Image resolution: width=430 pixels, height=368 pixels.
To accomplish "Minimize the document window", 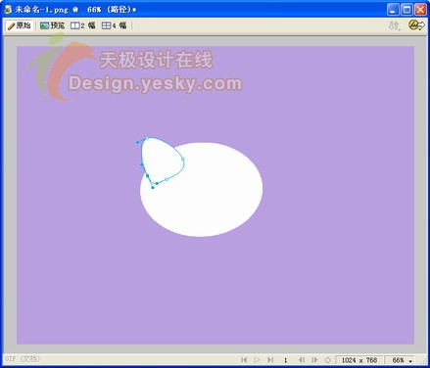I will 393,10.
